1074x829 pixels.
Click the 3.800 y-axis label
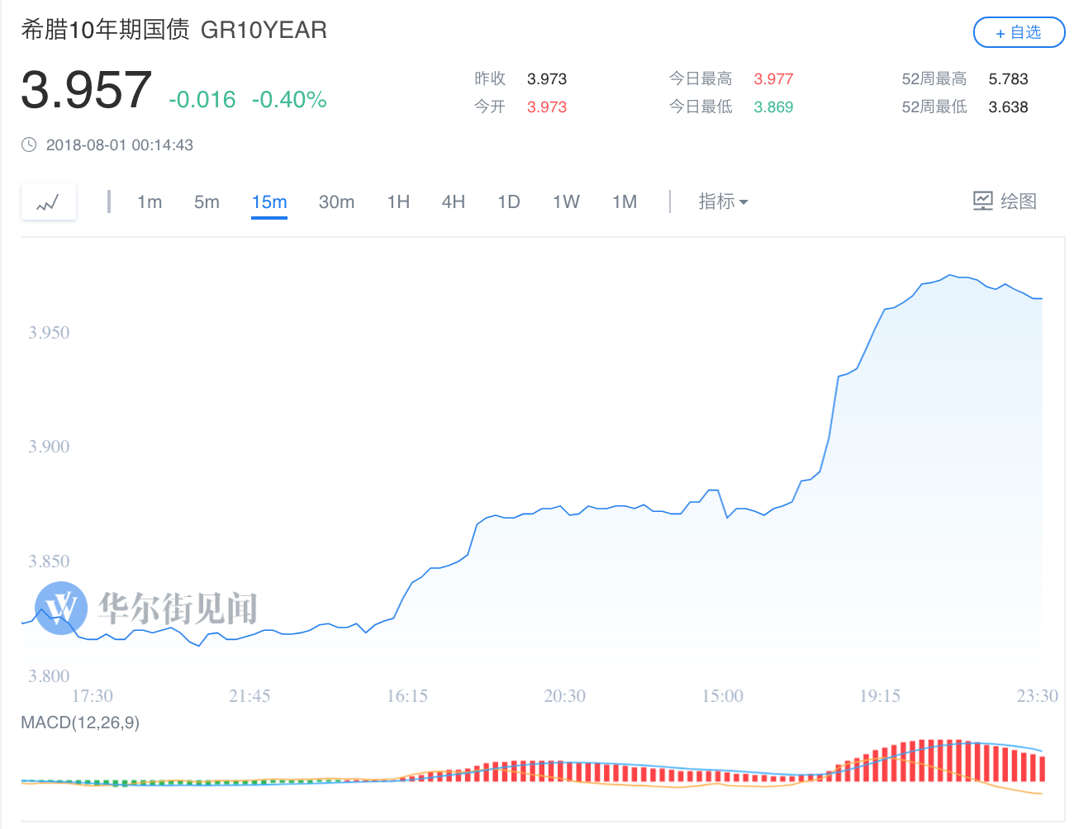(49, 676)
